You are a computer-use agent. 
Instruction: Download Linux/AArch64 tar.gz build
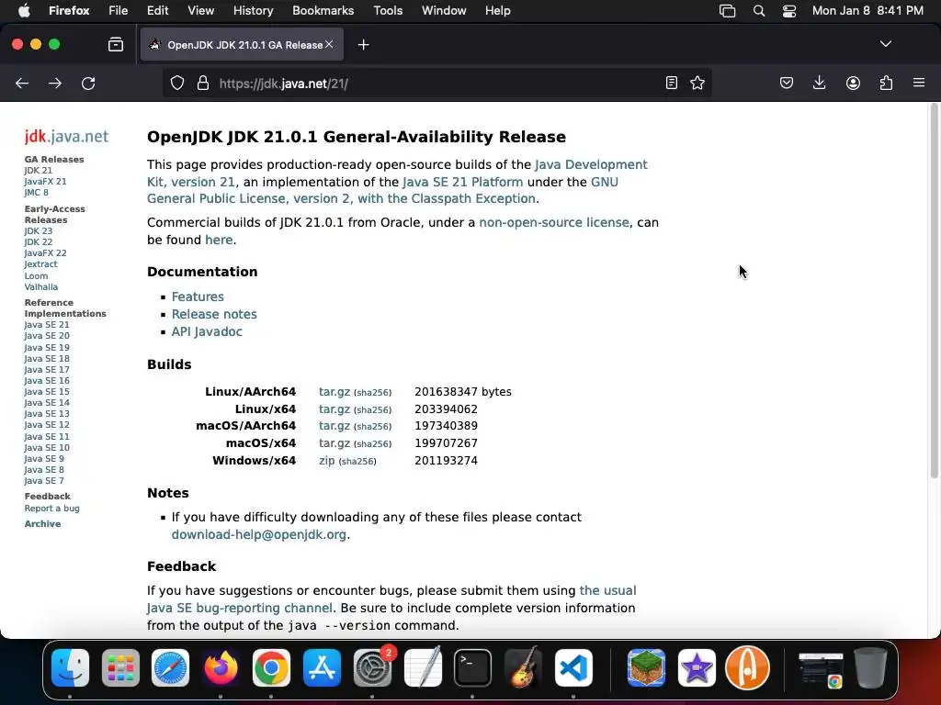click(334, 391)
